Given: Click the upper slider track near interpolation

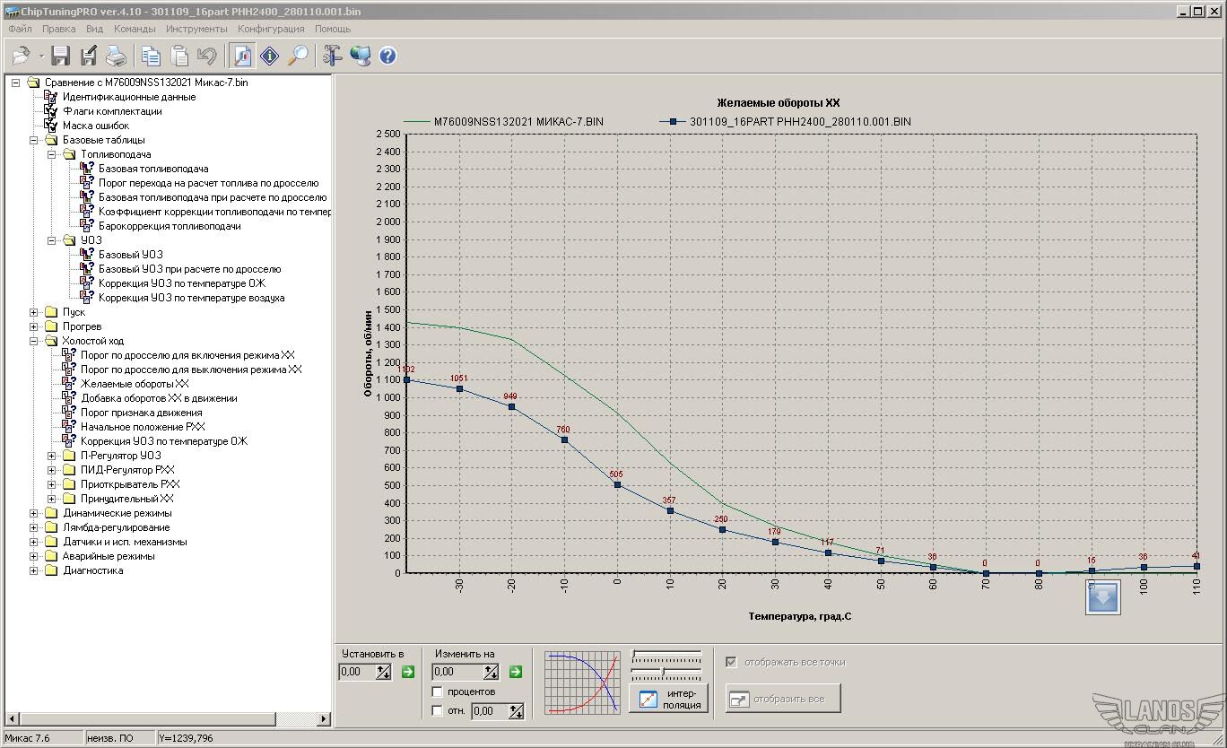Looking at the screenshot, I should 666,654.
